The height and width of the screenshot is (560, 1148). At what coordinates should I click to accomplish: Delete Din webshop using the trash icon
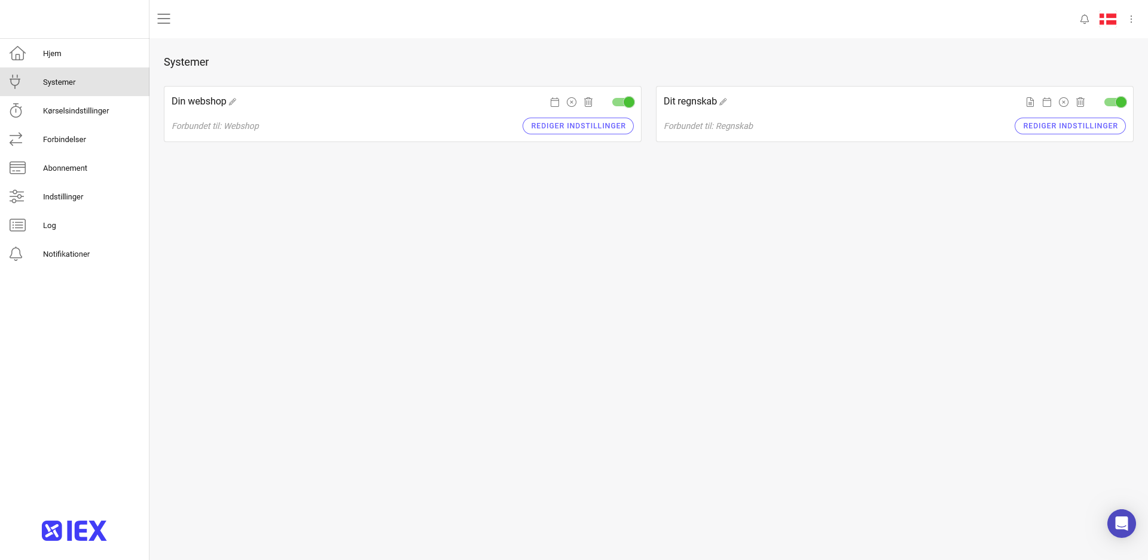pos(588,102)
